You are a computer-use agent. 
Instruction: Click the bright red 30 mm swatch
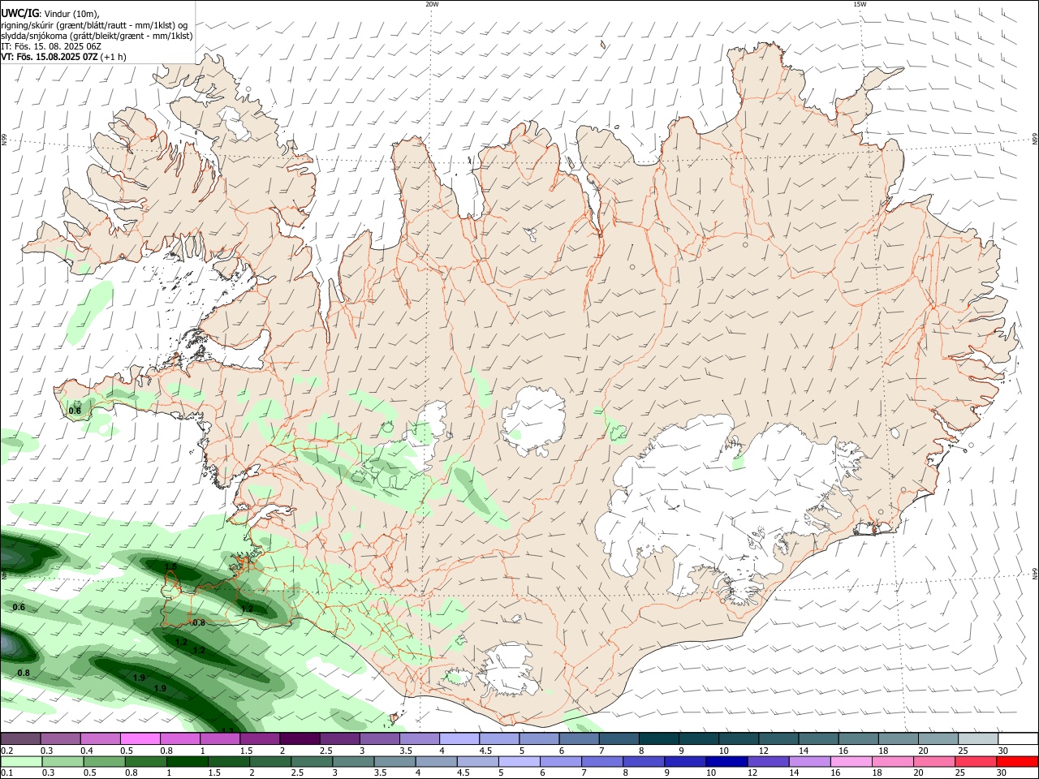1016,762
